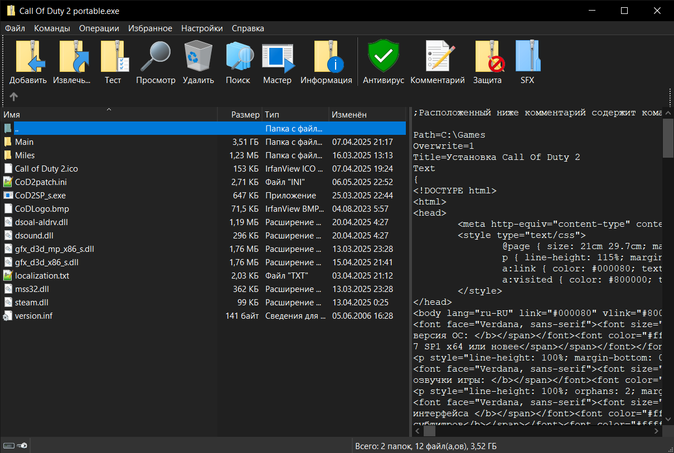The width and height of the screenshot is (674, 453).
Task: Sort files by Имя column header
Action: coord(109,114)
